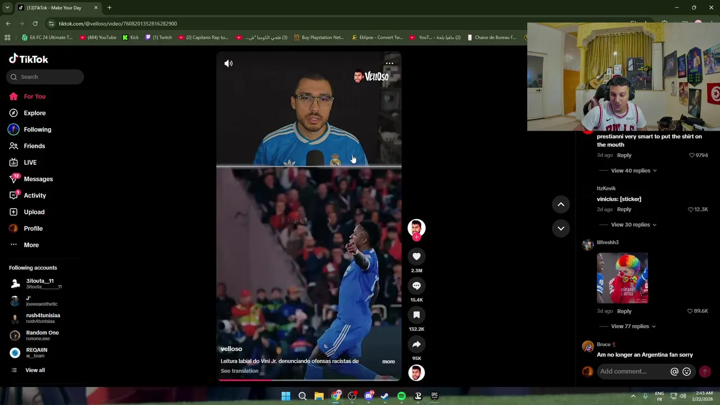Go to previous video with up arrow
This screenshot has height=405, width=720.
pyautogui.click(x=561, y=205)
